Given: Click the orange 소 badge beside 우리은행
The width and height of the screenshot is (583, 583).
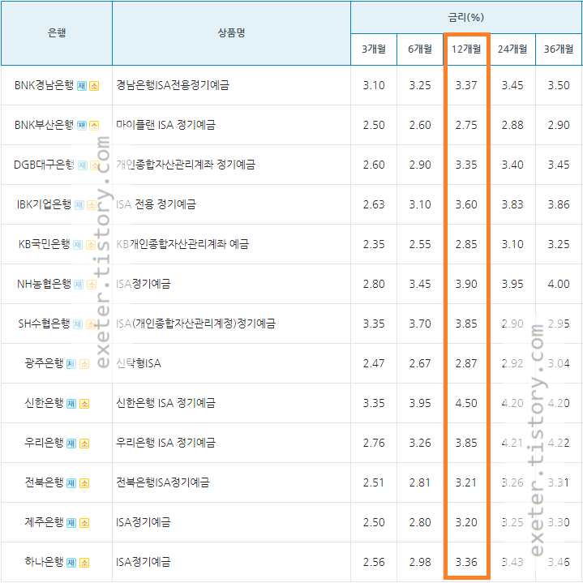Looking at the screenshot, I should click(84, 444).
